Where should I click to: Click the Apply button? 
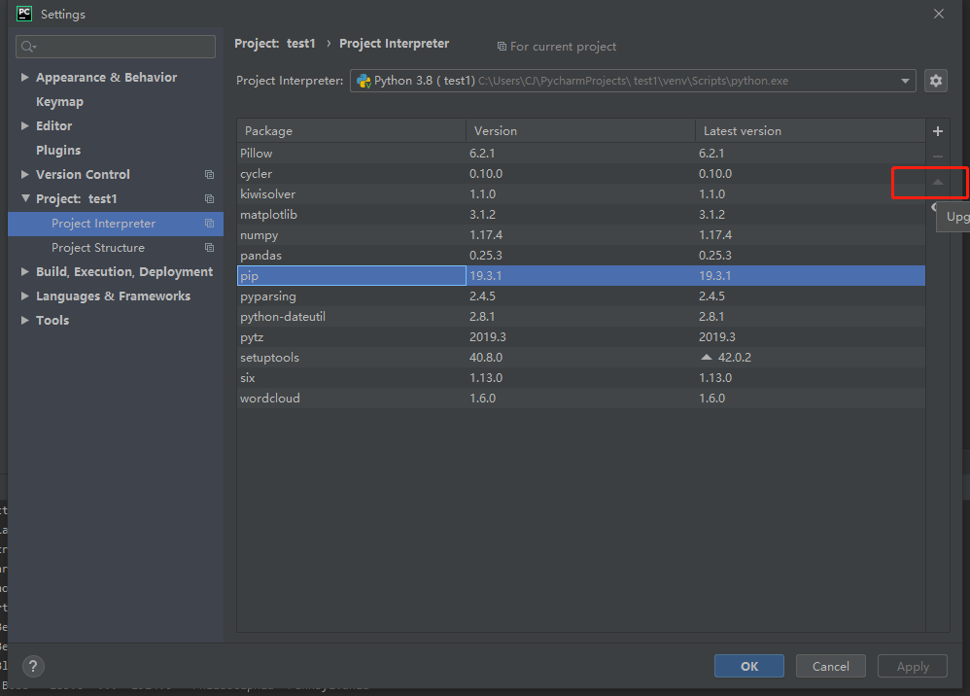click(x=913, y=666)
